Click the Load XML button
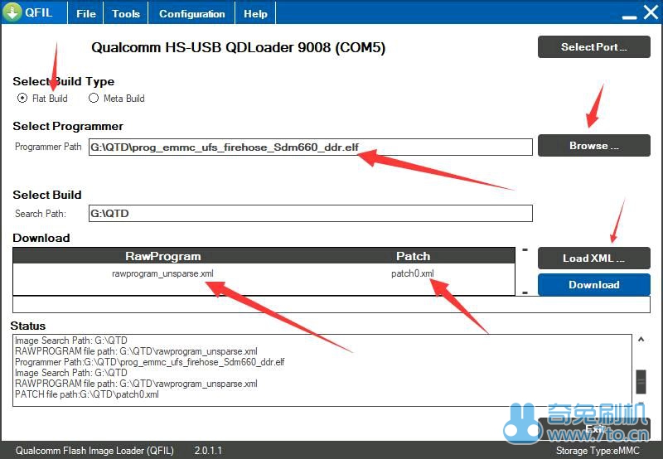The height and width of the screenshot is (459, 663). click(x=593, y=258)
